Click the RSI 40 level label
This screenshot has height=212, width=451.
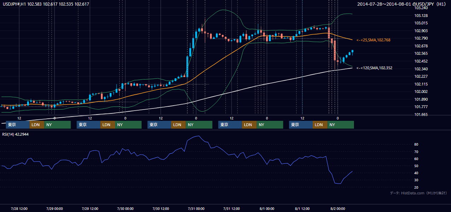click(416, 173)
